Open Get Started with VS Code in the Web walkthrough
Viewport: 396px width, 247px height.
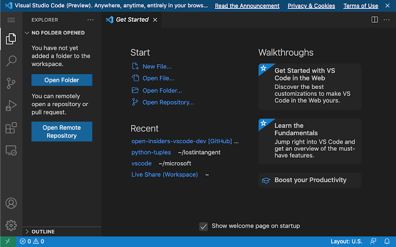coord(310,87)
